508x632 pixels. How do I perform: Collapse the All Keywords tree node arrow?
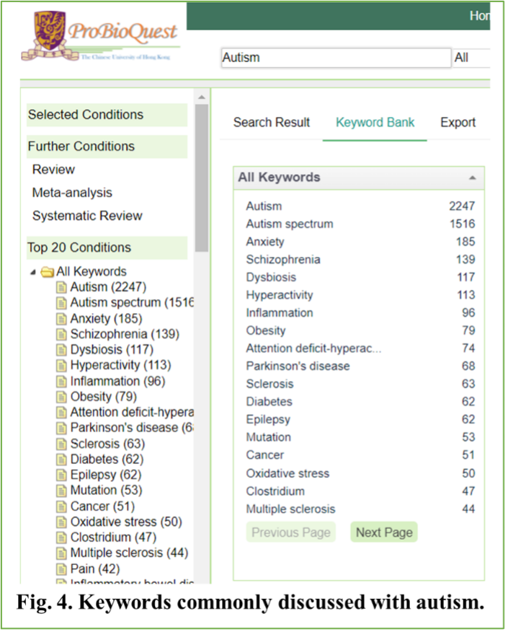33,272
